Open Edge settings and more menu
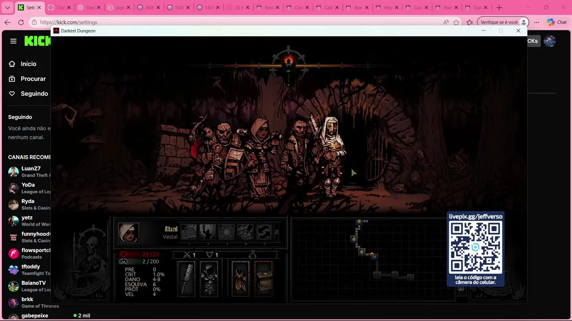 [x=537, y=22]
